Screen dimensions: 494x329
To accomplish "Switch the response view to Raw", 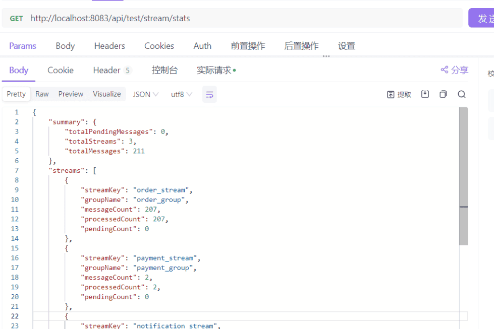I will tap(42, 94).
